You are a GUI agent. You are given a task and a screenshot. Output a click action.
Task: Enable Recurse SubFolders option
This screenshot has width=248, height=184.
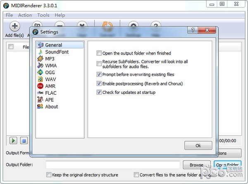(99, 64)
